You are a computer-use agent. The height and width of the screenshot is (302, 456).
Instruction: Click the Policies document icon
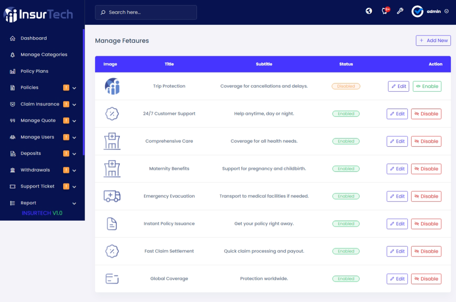pos(13,88)
